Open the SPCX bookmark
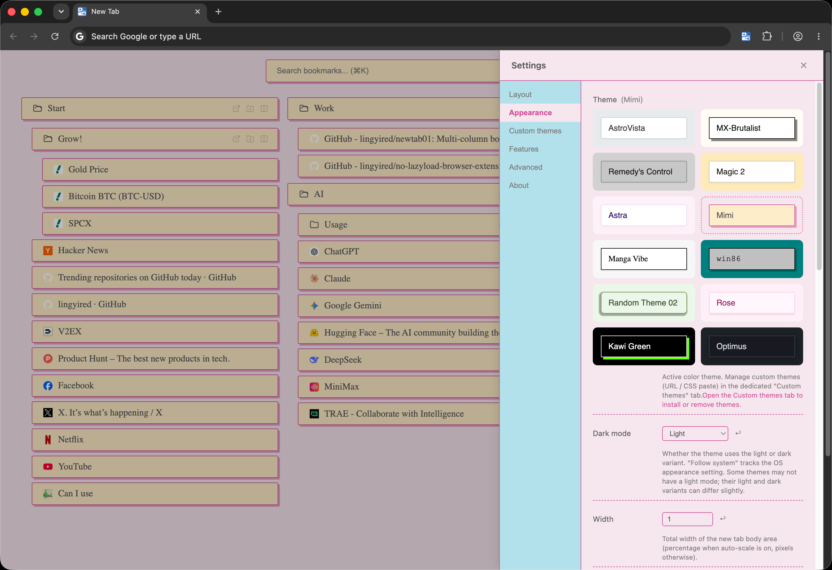This screenshot has width=832, height=570. tap(160, 223)
